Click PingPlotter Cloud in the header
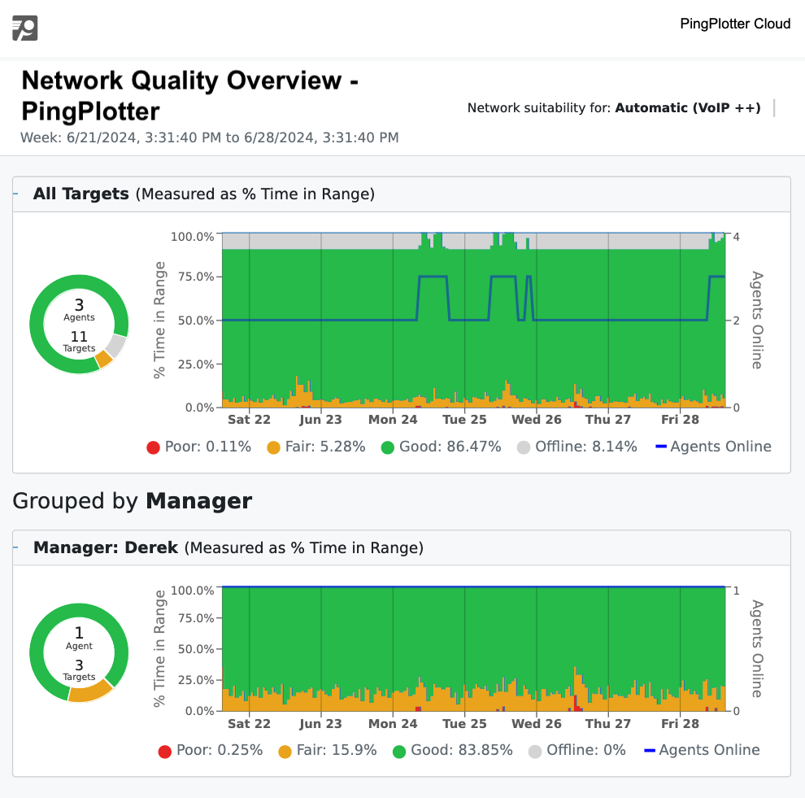805x798 pixels. coord(735,24)
